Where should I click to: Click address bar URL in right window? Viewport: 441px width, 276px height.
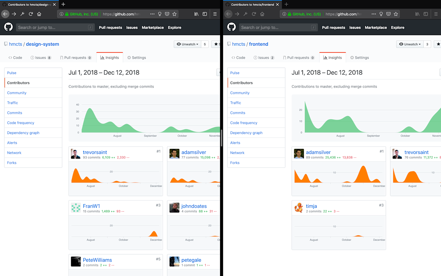(x=344, y=14)
